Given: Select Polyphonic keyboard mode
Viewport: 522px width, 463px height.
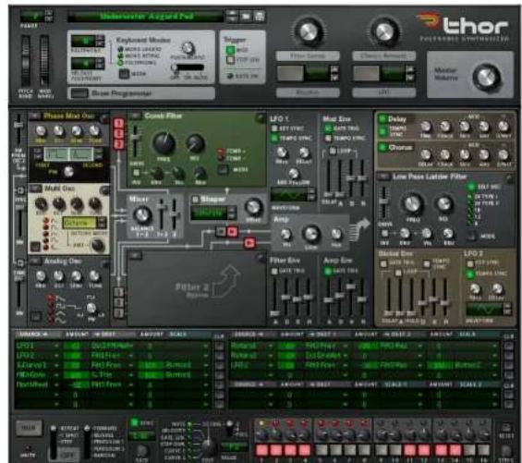Looking at the screenshot, I should pos(120,62).
